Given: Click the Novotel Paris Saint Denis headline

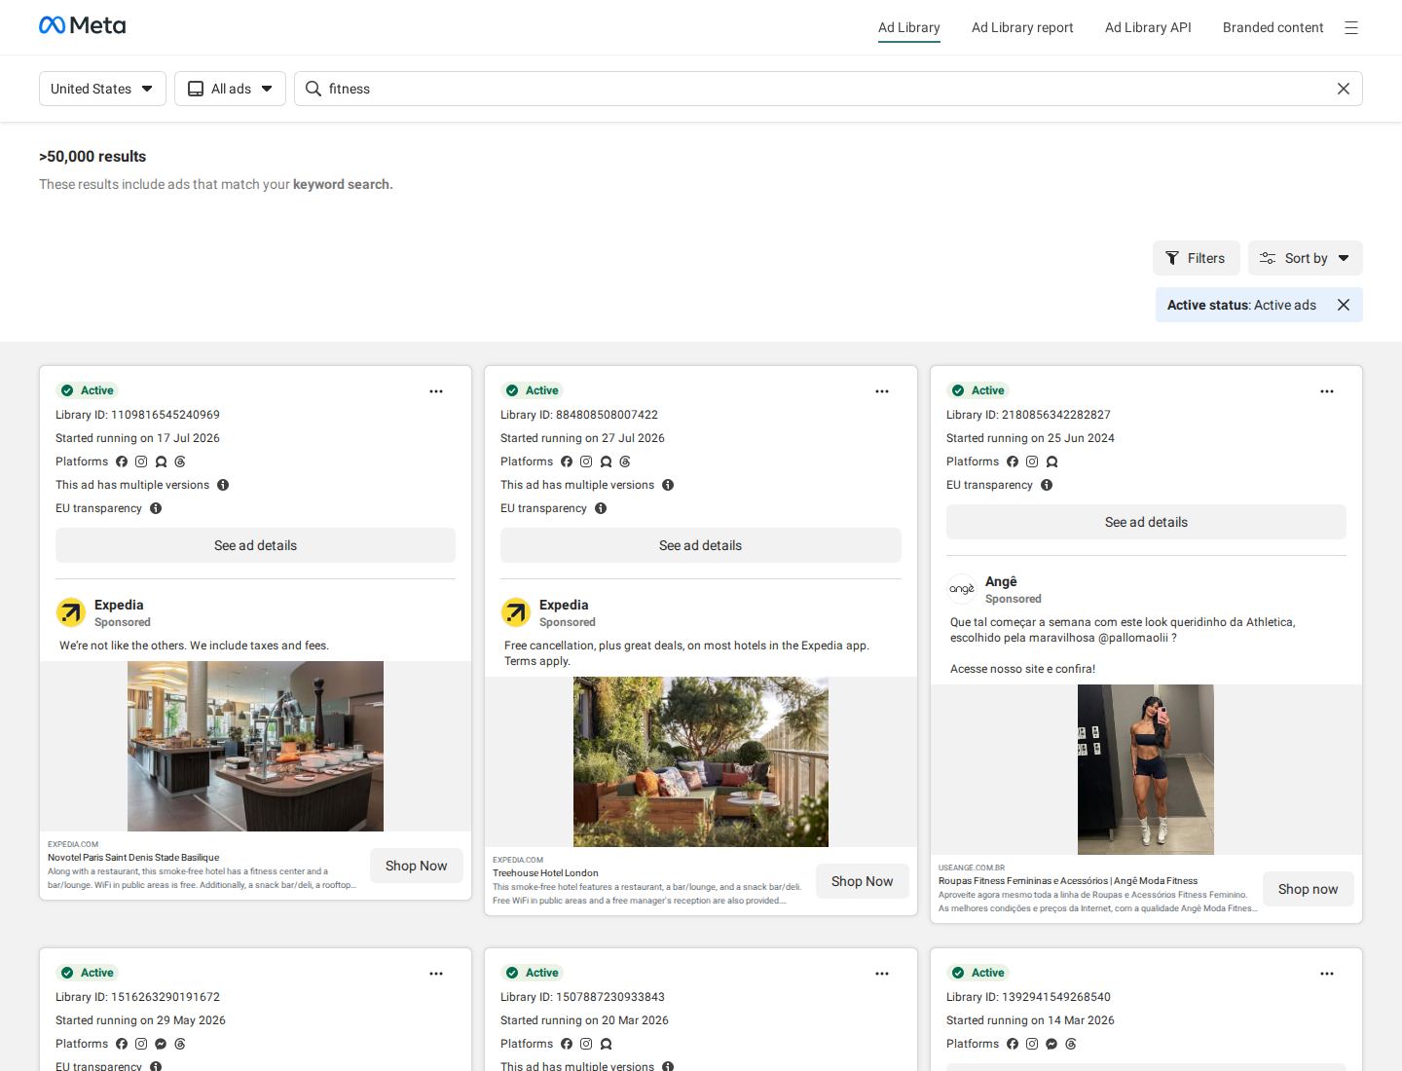Looking at the screenshot, I should click(133, 858).
